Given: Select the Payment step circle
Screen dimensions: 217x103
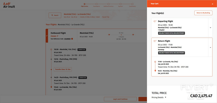Looking at the screenshot, I should click(120, 4).
